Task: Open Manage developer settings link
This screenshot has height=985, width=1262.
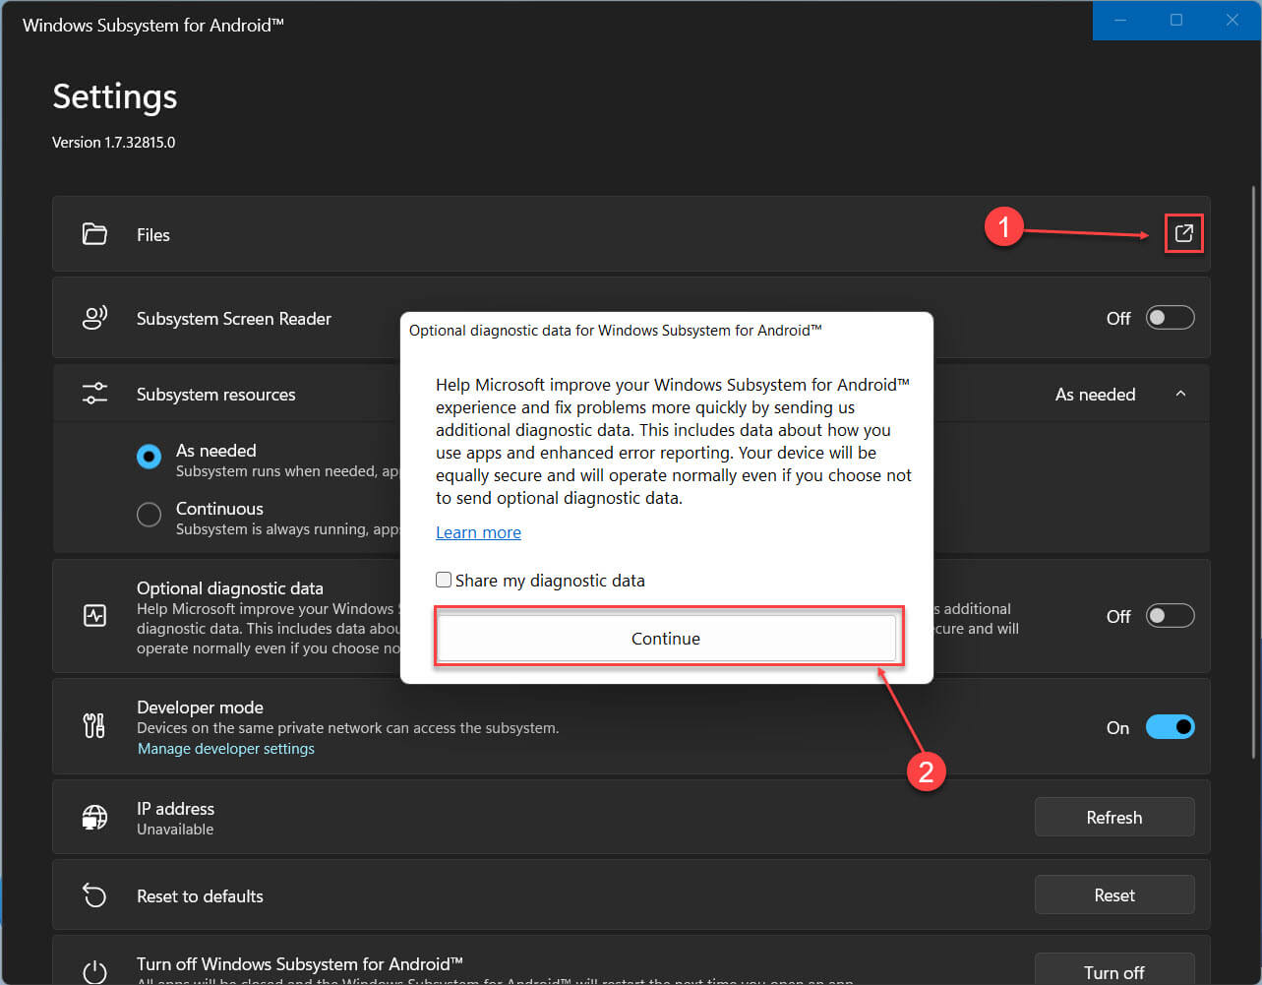Action: coord(226,749)
